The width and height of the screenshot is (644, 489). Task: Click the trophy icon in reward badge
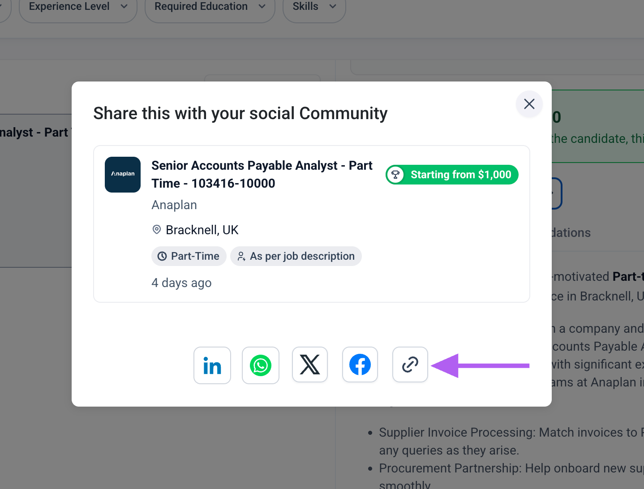395,175
